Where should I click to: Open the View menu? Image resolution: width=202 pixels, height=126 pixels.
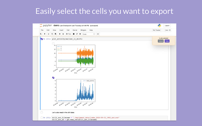[x=54, y=30]
